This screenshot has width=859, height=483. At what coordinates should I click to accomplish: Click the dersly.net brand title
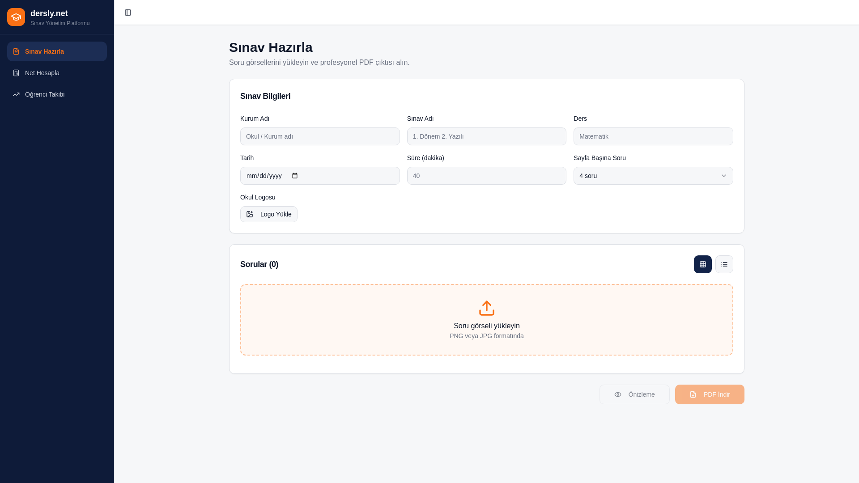click(49, 13)
